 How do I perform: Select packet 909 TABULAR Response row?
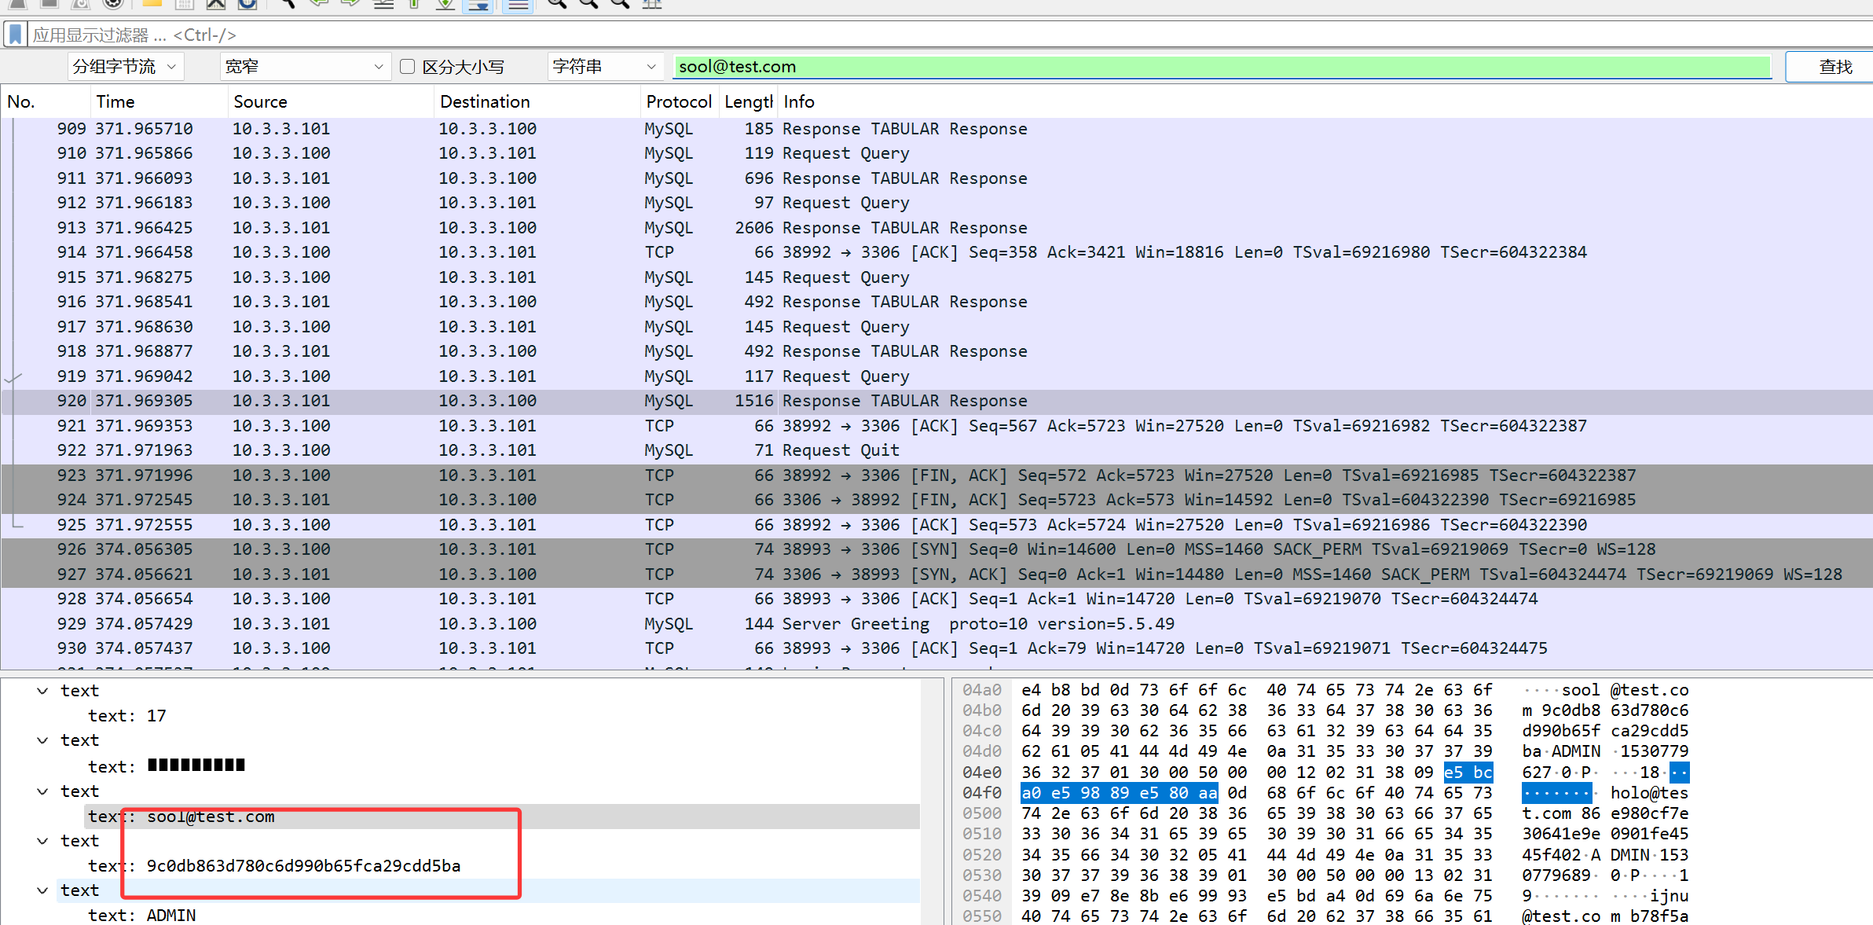click(936, 129)
